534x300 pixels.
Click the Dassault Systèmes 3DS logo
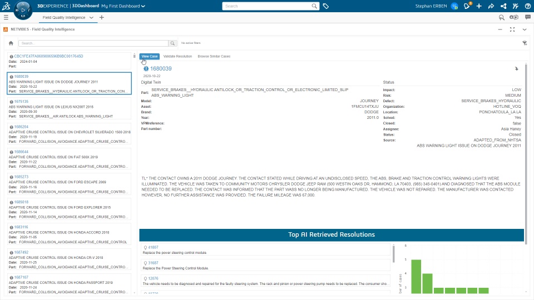[6, 6]
